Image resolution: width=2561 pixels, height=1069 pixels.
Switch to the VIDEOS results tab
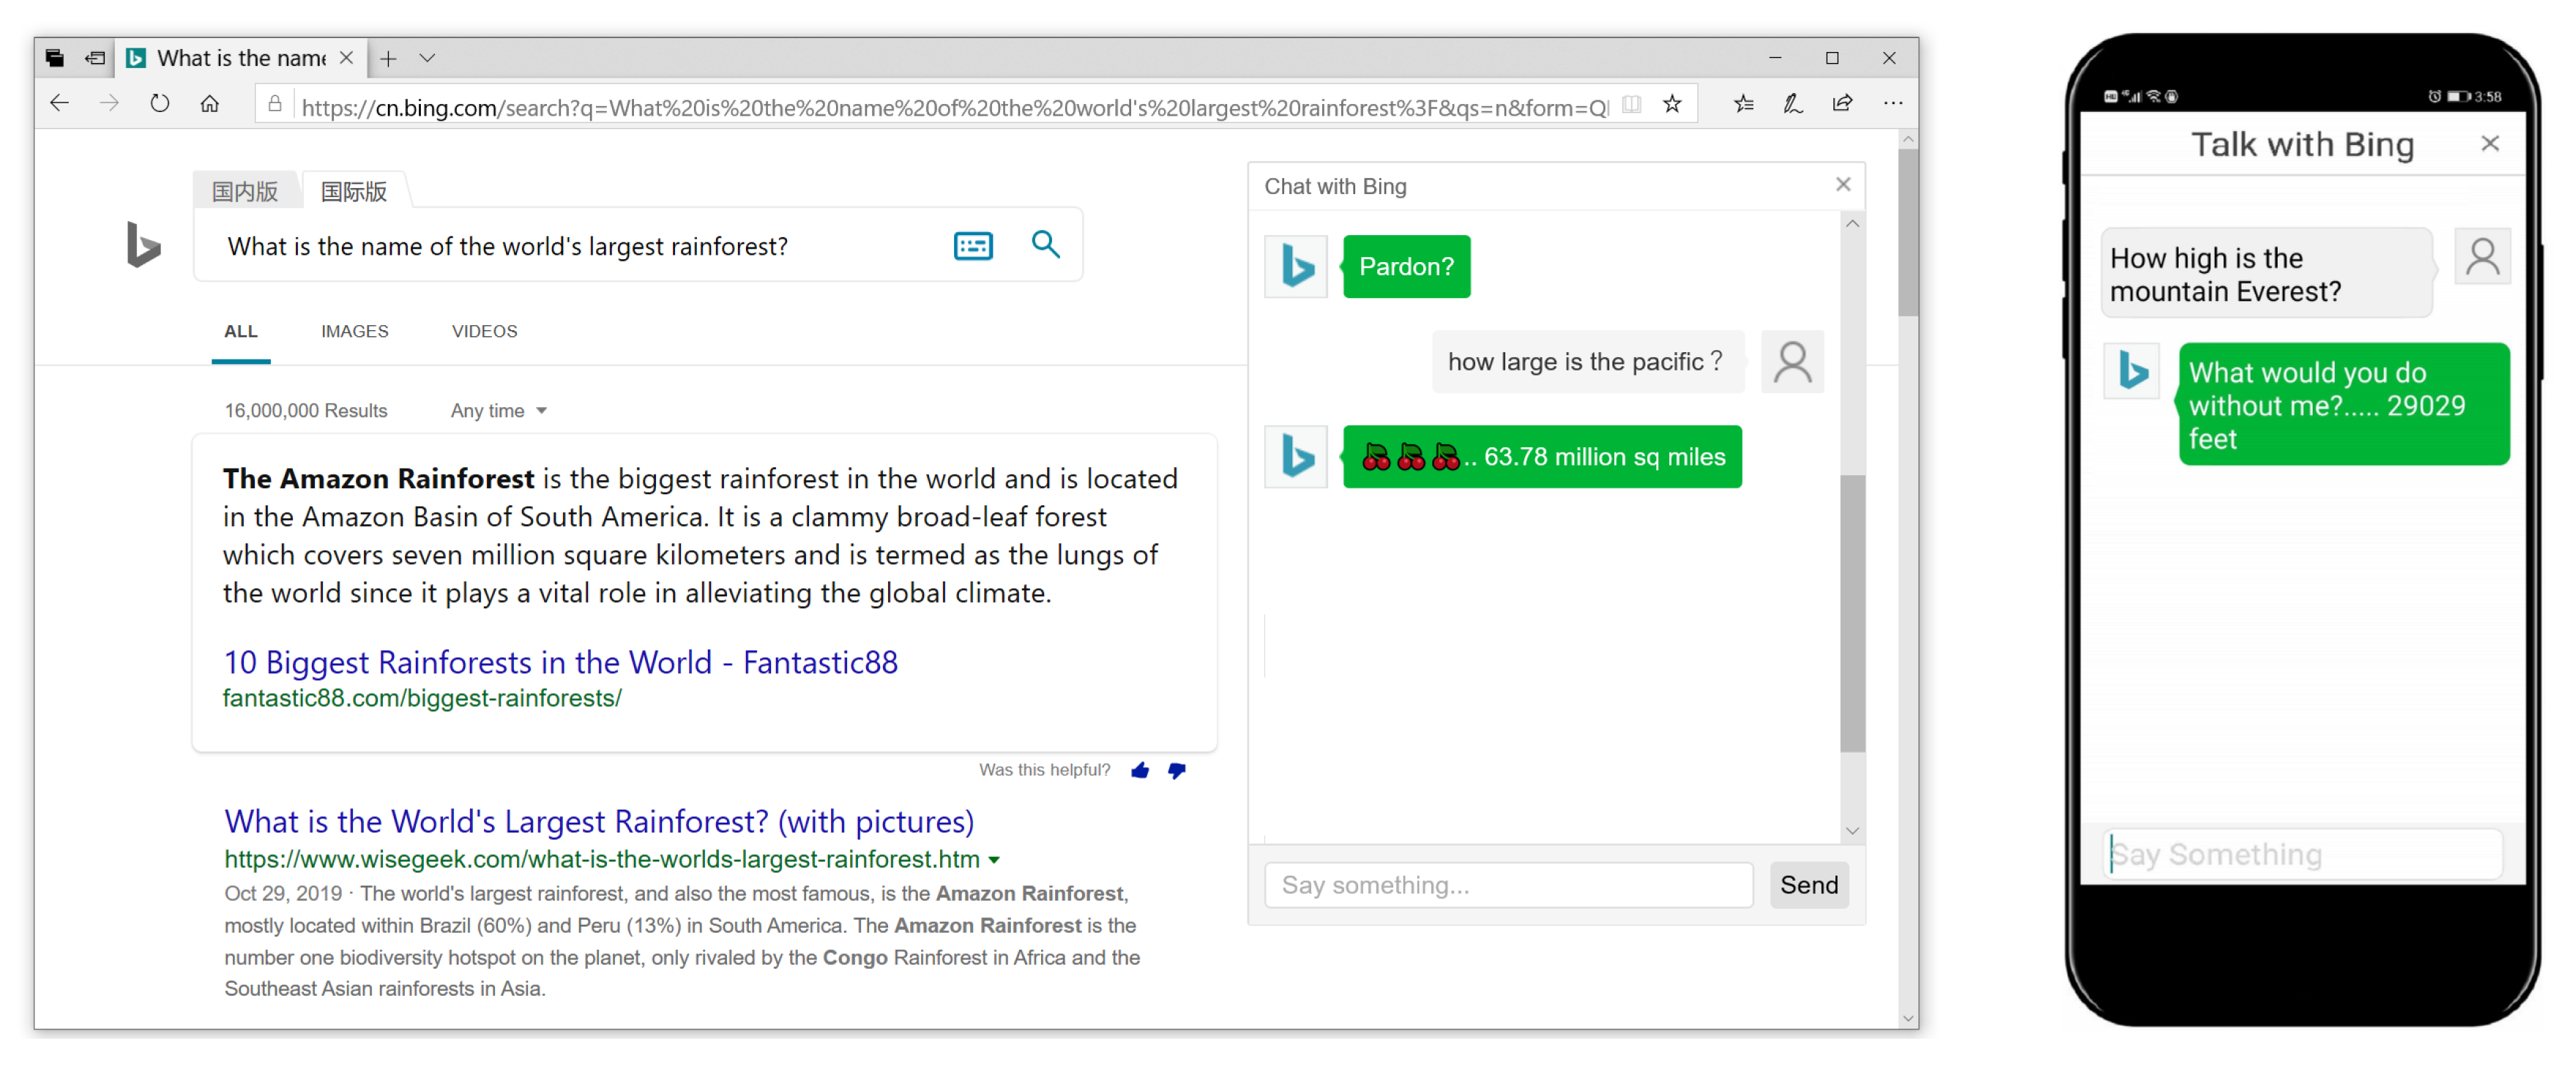pos(484,331)
